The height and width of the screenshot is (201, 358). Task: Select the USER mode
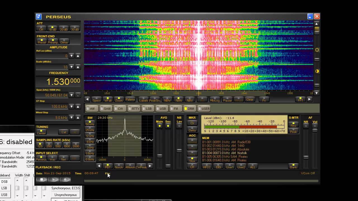coord(204,109)
